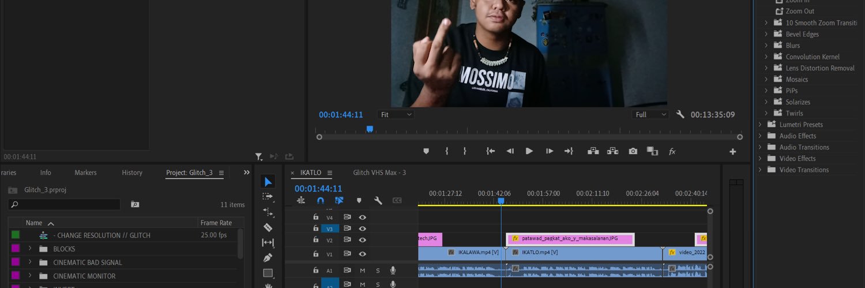The image size is (865, 288).
Task: Select the Ripple Edit tool
Action: (268, 212)
